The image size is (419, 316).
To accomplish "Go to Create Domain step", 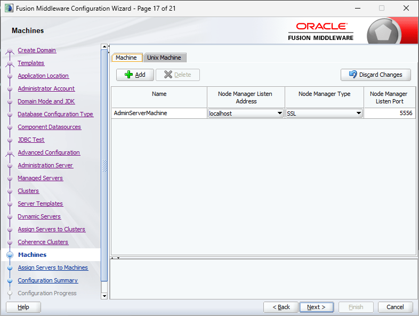I will click(x=37, y=50).
